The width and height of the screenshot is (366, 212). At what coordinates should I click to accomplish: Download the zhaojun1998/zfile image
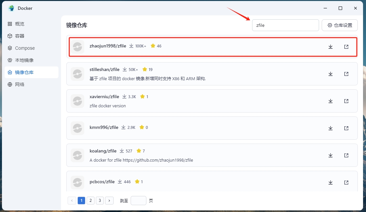coord(331,47)
